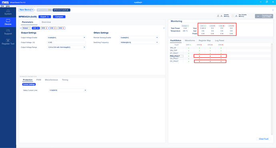Click Non Volatile Memory download icon

(236, 16)
